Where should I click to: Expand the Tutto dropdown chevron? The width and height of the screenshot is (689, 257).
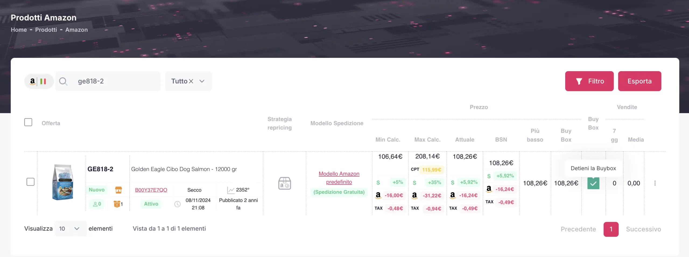(x=202, y=81)
